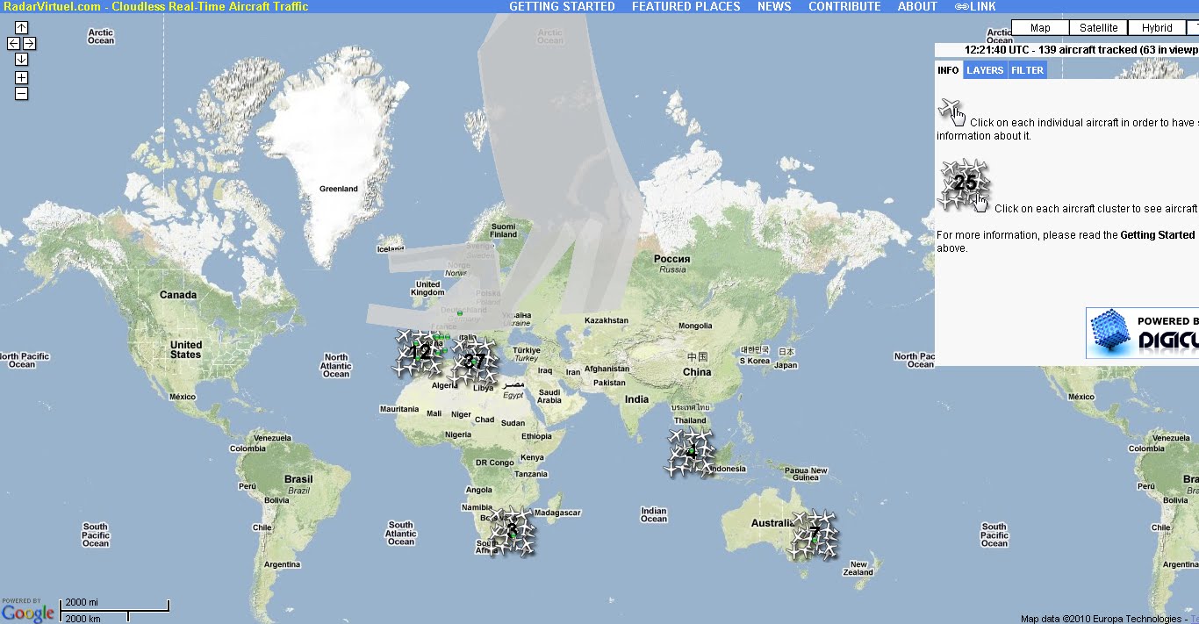Click the pan-up arrow on the map navigation control

pos(20,26)
